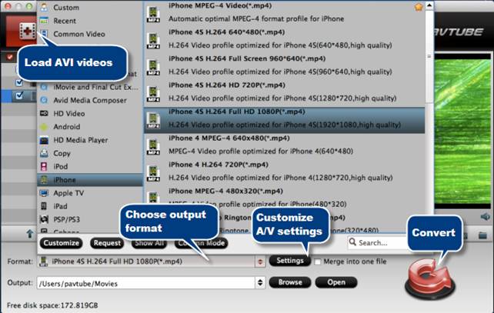Open the Format dropdown

coord(152,261)
